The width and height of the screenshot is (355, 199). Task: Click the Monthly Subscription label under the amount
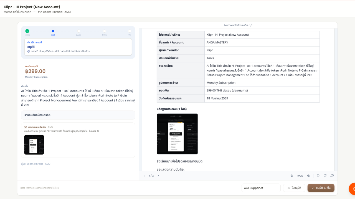[36, 77]
